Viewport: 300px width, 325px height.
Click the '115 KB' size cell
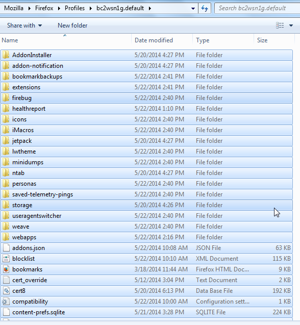[282, 259]
